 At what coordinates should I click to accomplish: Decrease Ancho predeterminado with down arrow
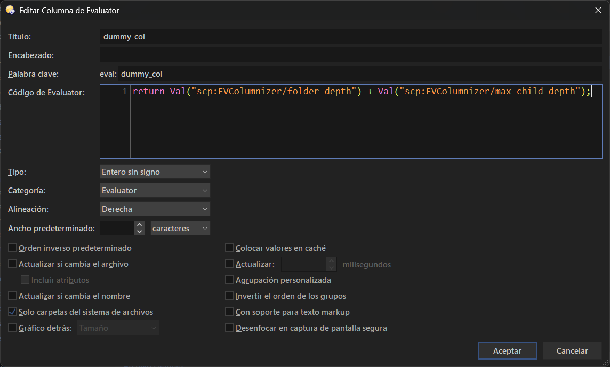(x=140, y=232)
